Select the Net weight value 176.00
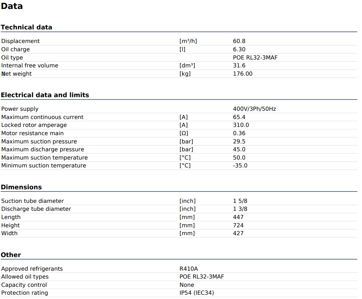The image size is (362, 299). coord(242,74)
